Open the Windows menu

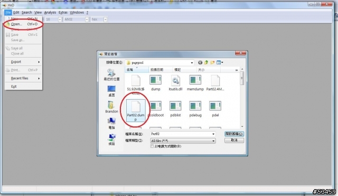click(x=77, y=13)
